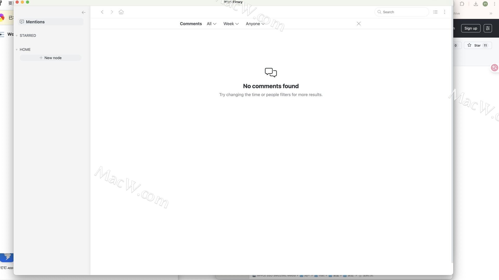
Task: Click the star count 11 badge
Action: coord(485,45)
